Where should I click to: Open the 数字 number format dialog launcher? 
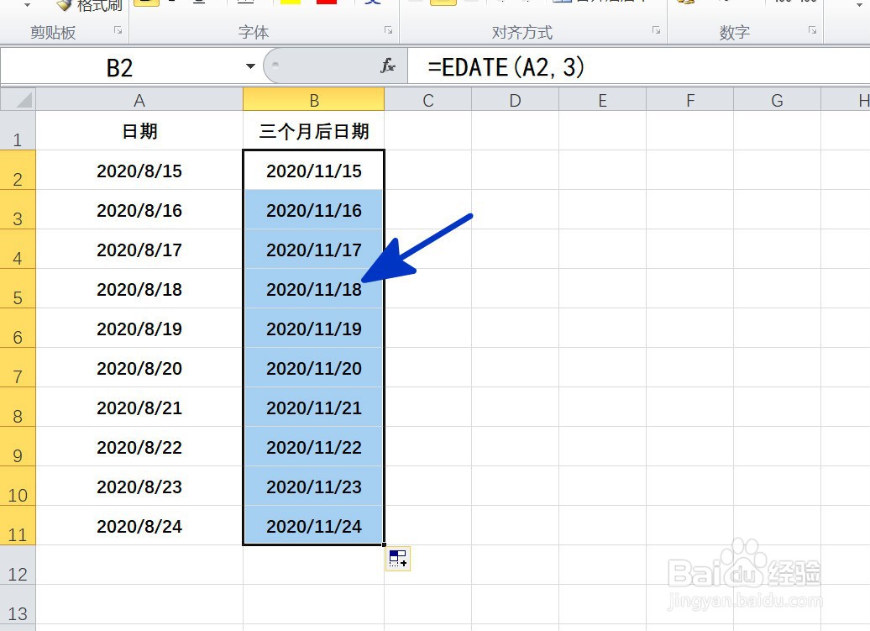coord(811,31)
